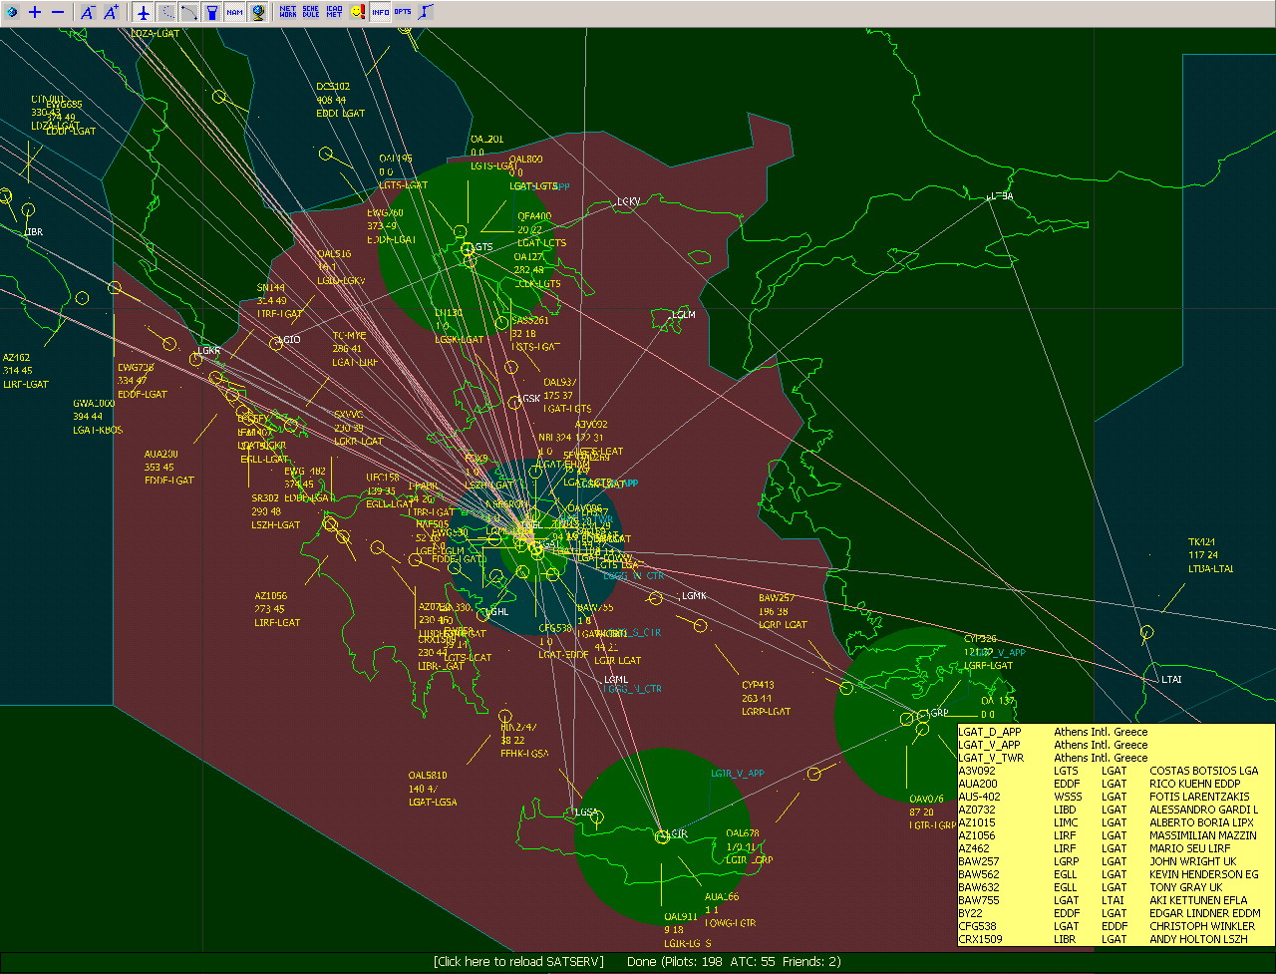Select BAW257 row in the info list
Screen dimensions: 1276x974
tap(1114, 860)
